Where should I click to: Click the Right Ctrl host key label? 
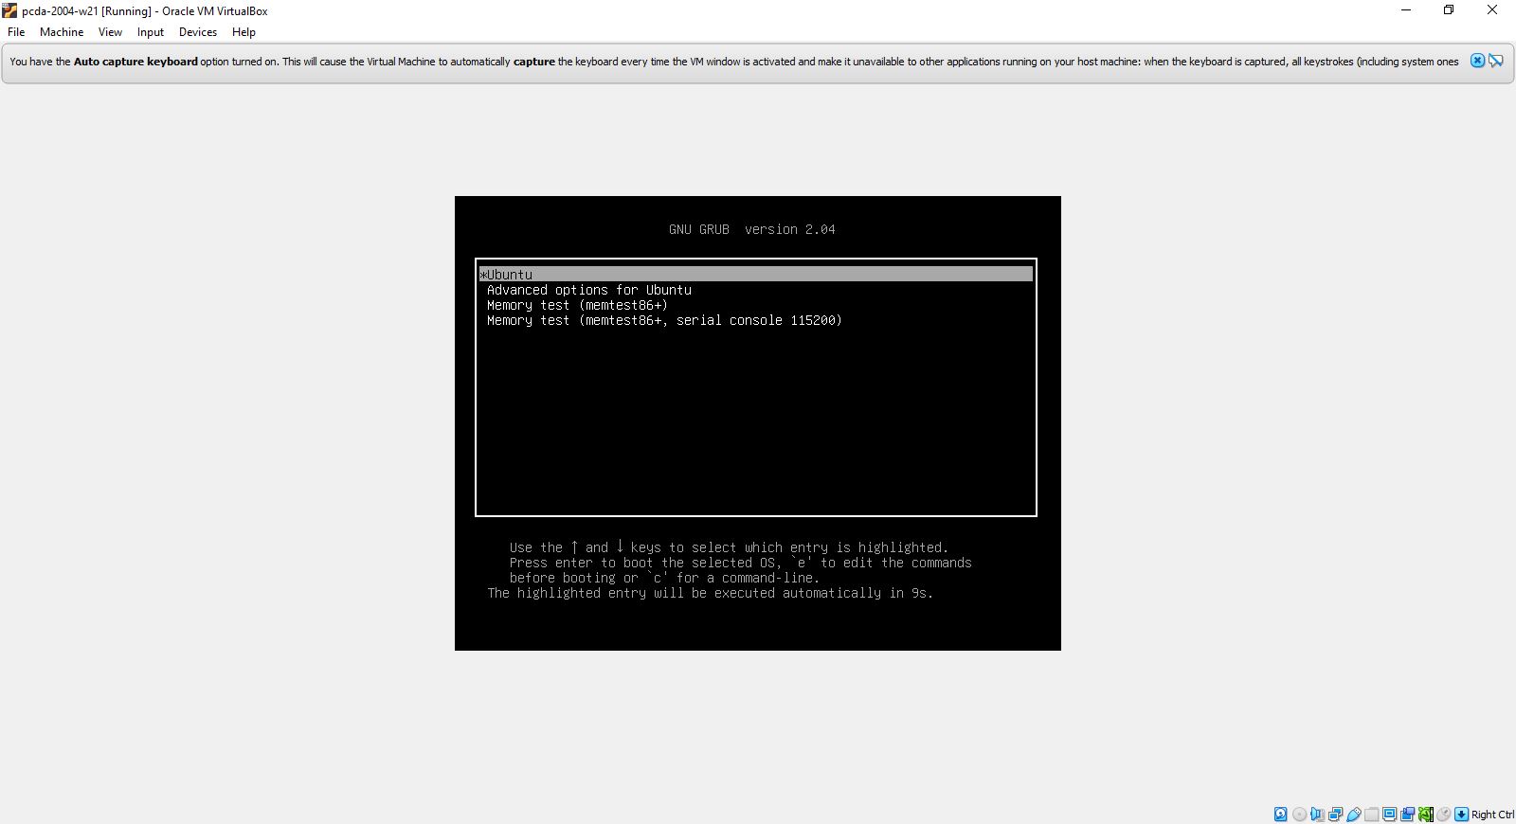click(x=1492, y=815)
